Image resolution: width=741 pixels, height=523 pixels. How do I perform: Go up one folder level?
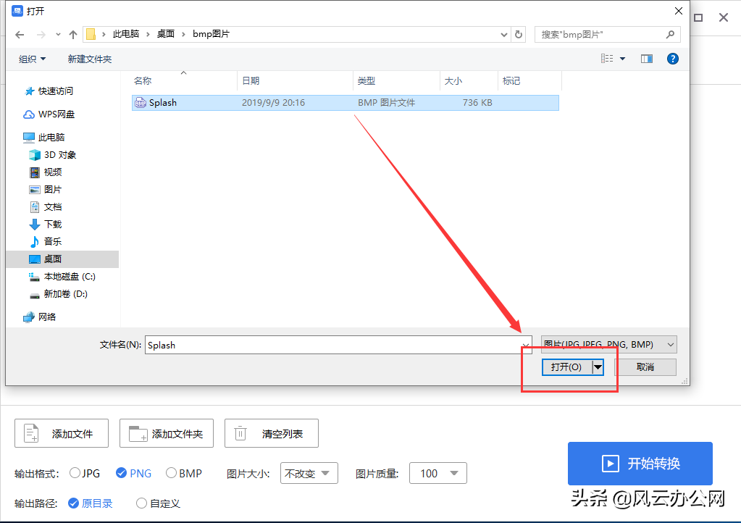click(72, 35)
